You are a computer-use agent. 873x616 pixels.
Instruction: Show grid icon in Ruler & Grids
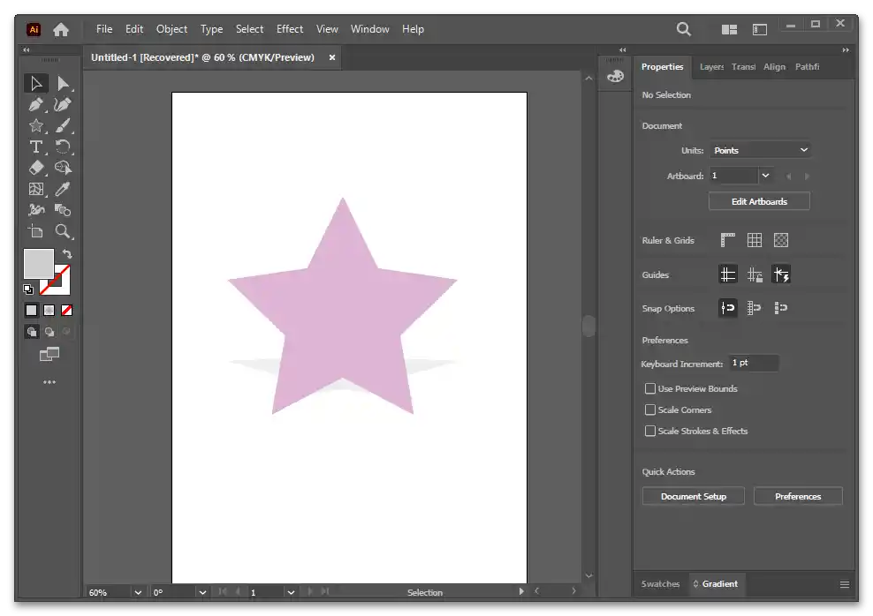click(x=755, y=240)
